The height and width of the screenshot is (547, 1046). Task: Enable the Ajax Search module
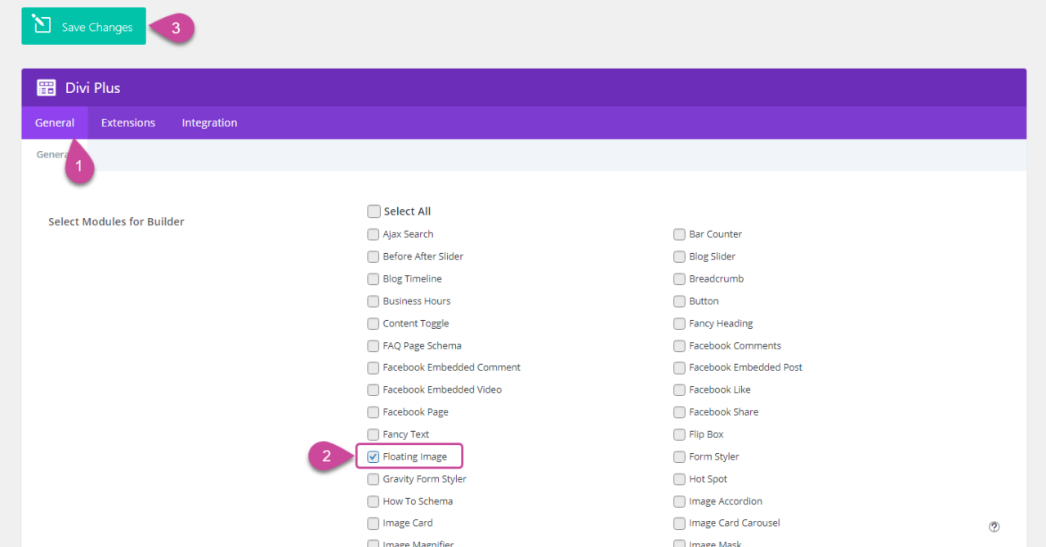(373, 233)
